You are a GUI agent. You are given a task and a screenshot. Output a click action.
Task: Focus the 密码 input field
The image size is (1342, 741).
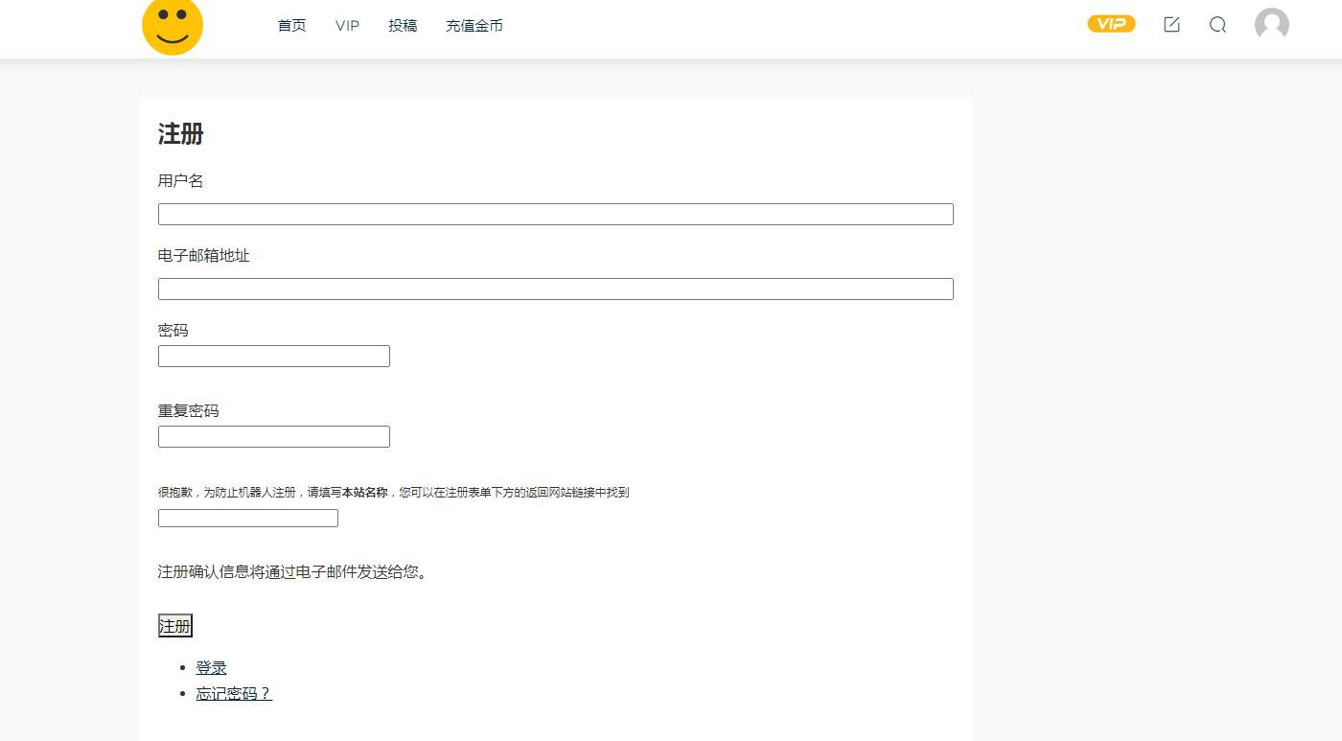tap(273, 356)
